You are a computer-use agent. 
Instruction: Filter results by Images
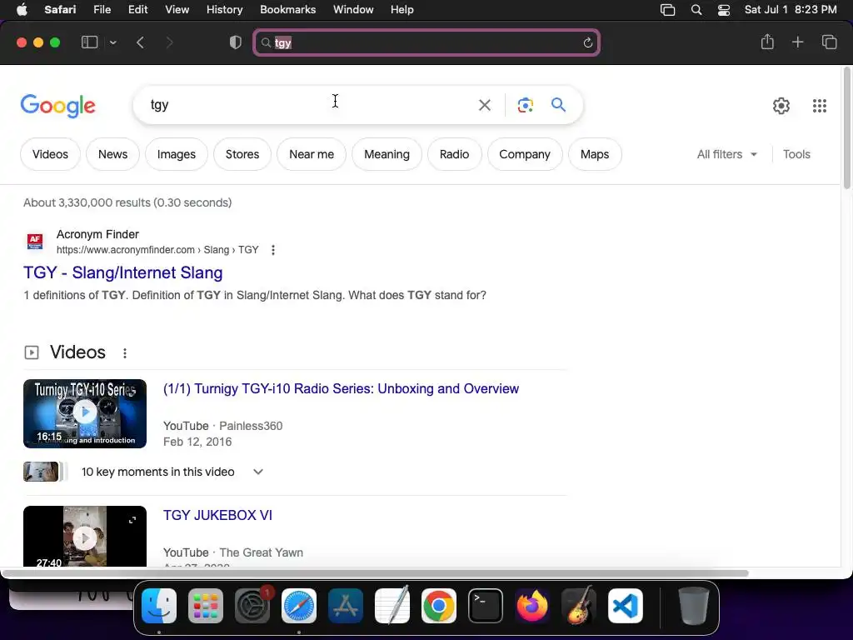coord(177,154)
